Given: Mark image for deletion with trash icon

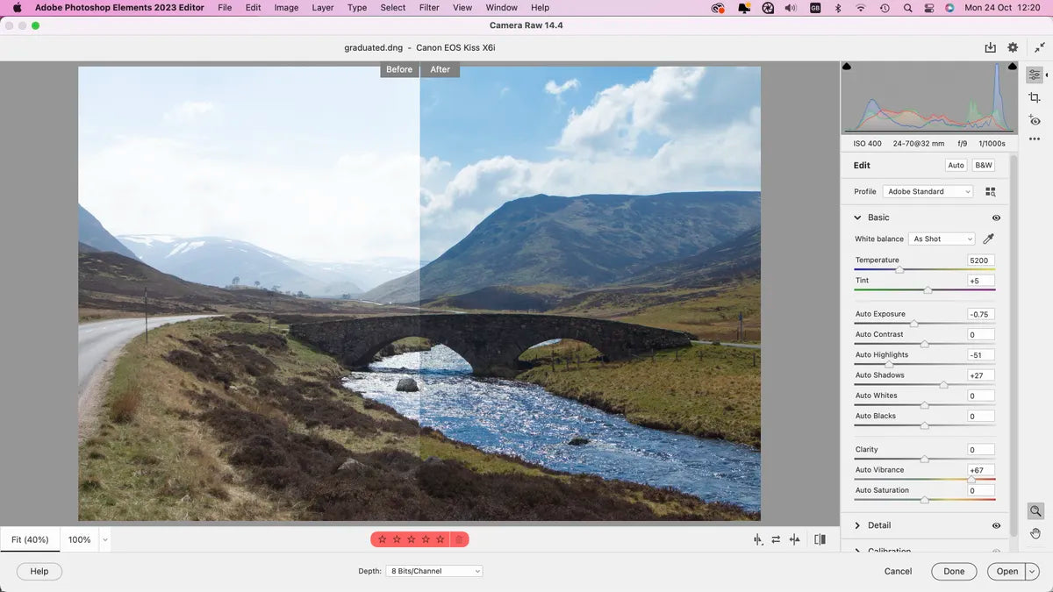Looking at the screenshot, I should (x=458, y=539).
